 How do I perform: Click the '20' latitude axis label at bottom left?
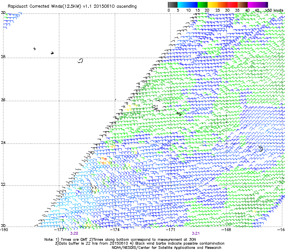tap(3, 226)
